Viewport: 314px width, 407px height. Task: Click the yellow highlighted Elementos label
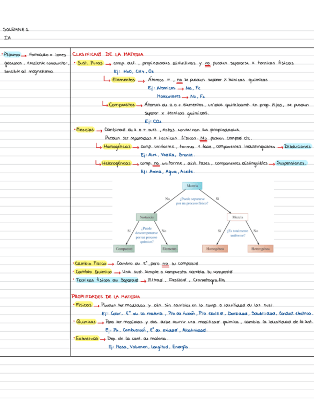coord(123,80)
